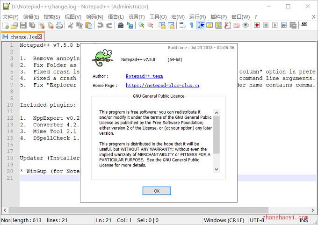Close the change.log tab with red X
The height and width of the screenshot is (225, 318).
(x=40, y=36)
